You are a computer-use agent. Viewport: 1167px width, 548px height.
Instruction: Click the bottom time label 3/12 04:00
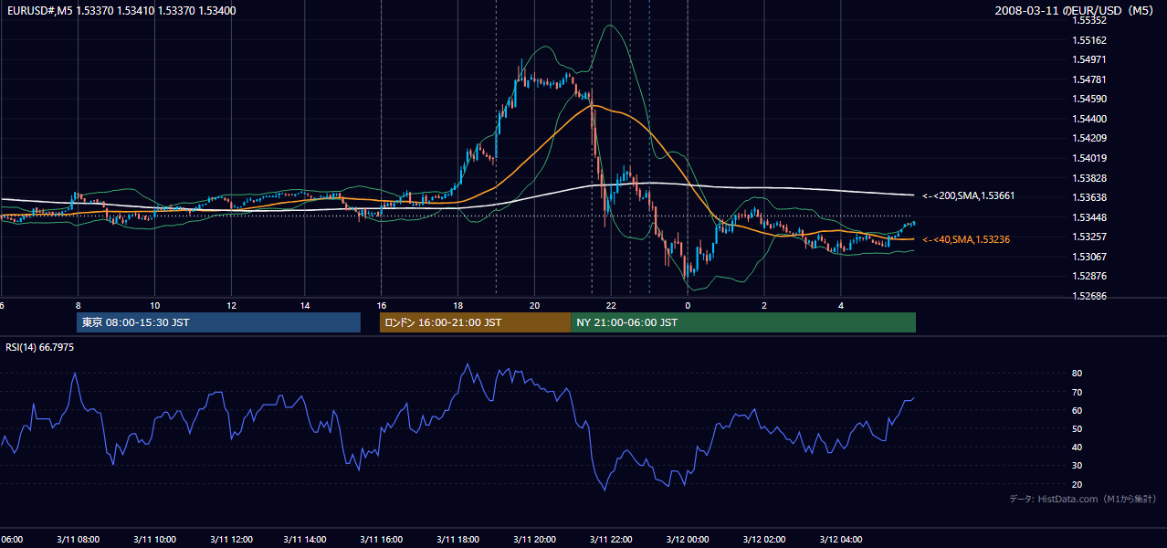tap(841, 539)
